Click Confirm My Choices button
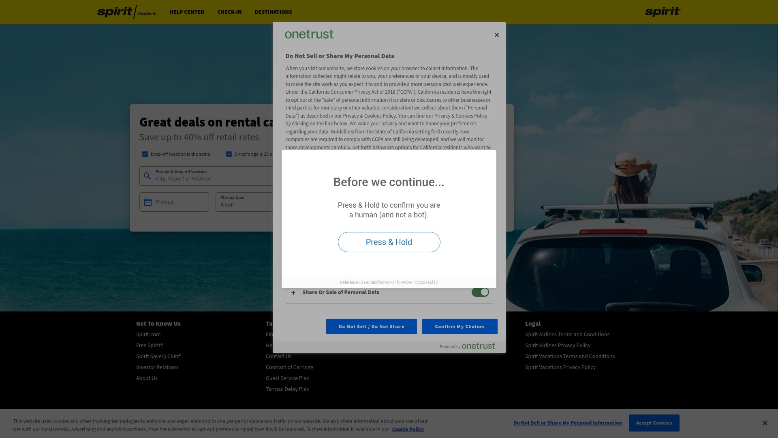 click(x=460, y=326)
